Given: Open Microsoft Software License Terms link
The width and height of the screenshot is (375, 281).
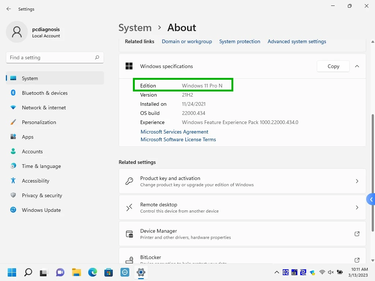Looking at the screenshot, I should click(178, 139).
